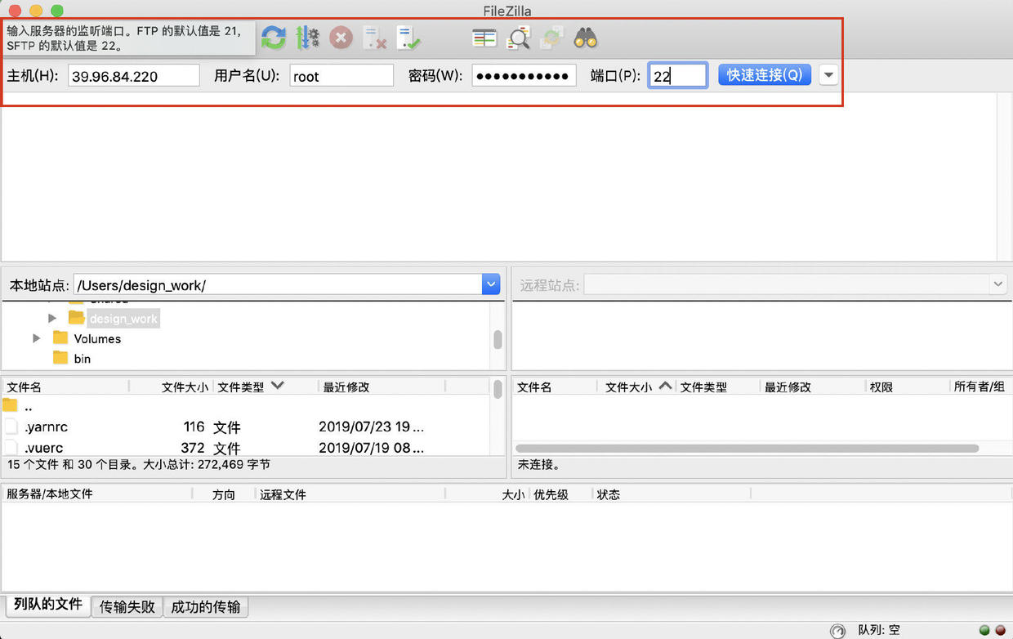Open the filename filters magnifier icon
Viewport: 1013px width, 639px height.
coord(519,38)
